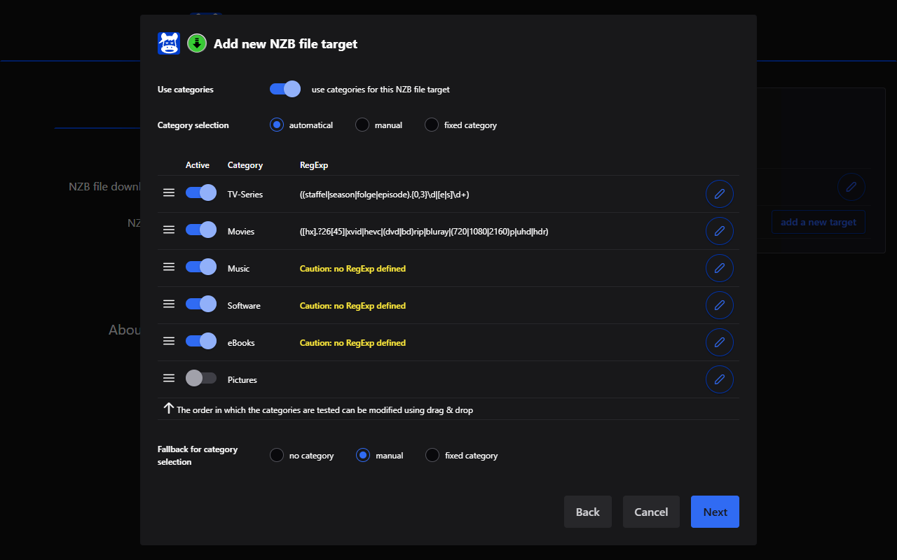Edit the Movies category via its pencil icon

click(719, 230)
